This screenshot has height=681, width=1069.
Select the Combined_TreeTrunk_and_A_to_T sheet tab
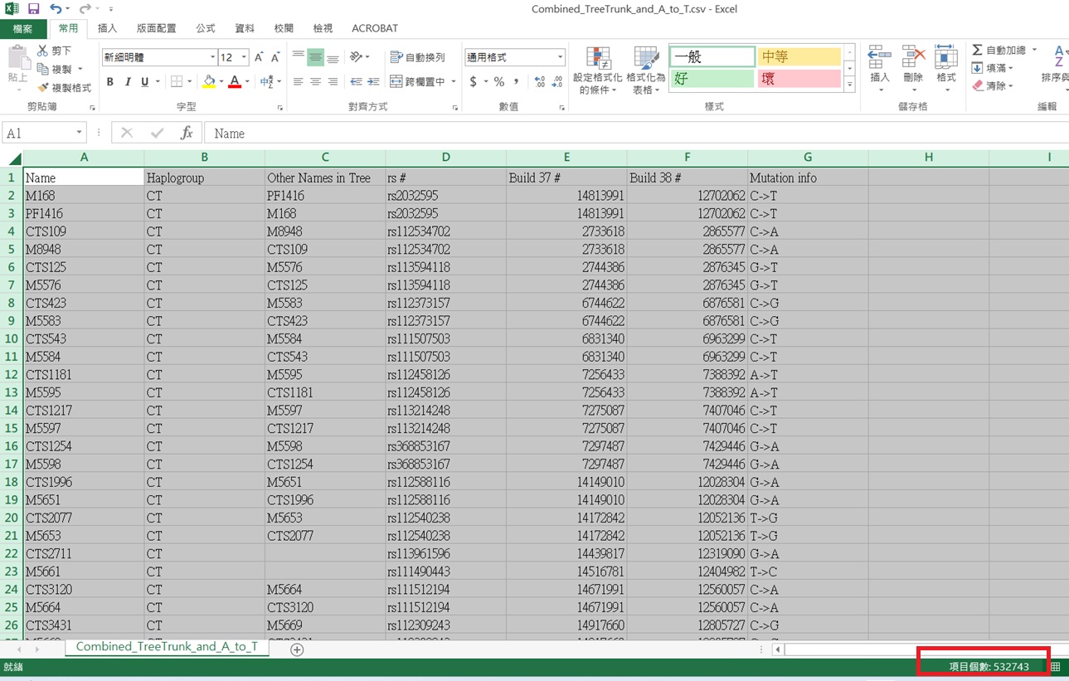point(167,646)
